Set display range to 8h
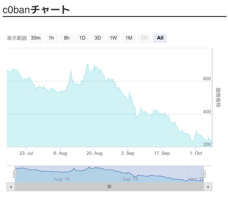Screen dimensions: 228x200 pos(67,38)
